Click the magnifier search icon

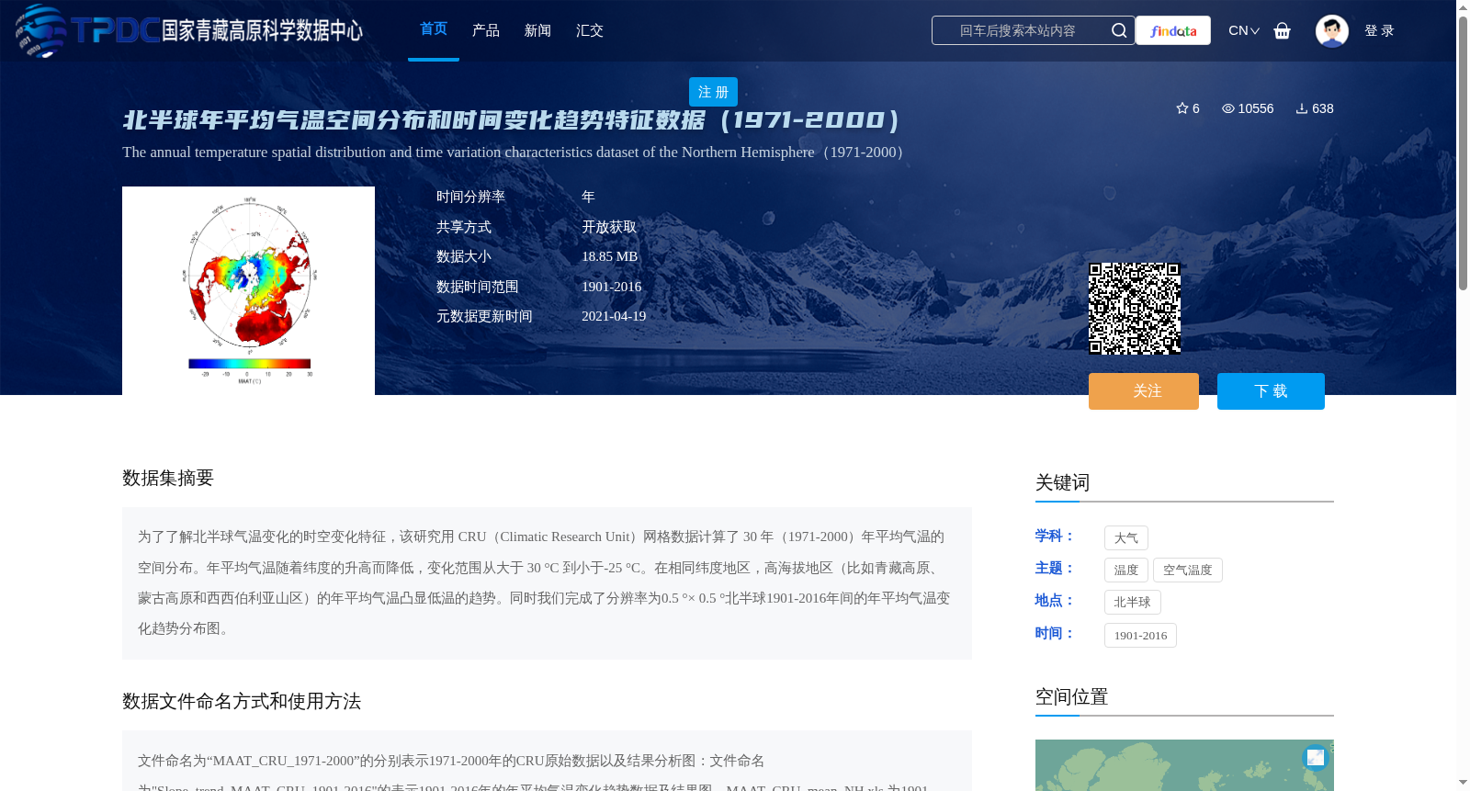(x=1119, y=30)
